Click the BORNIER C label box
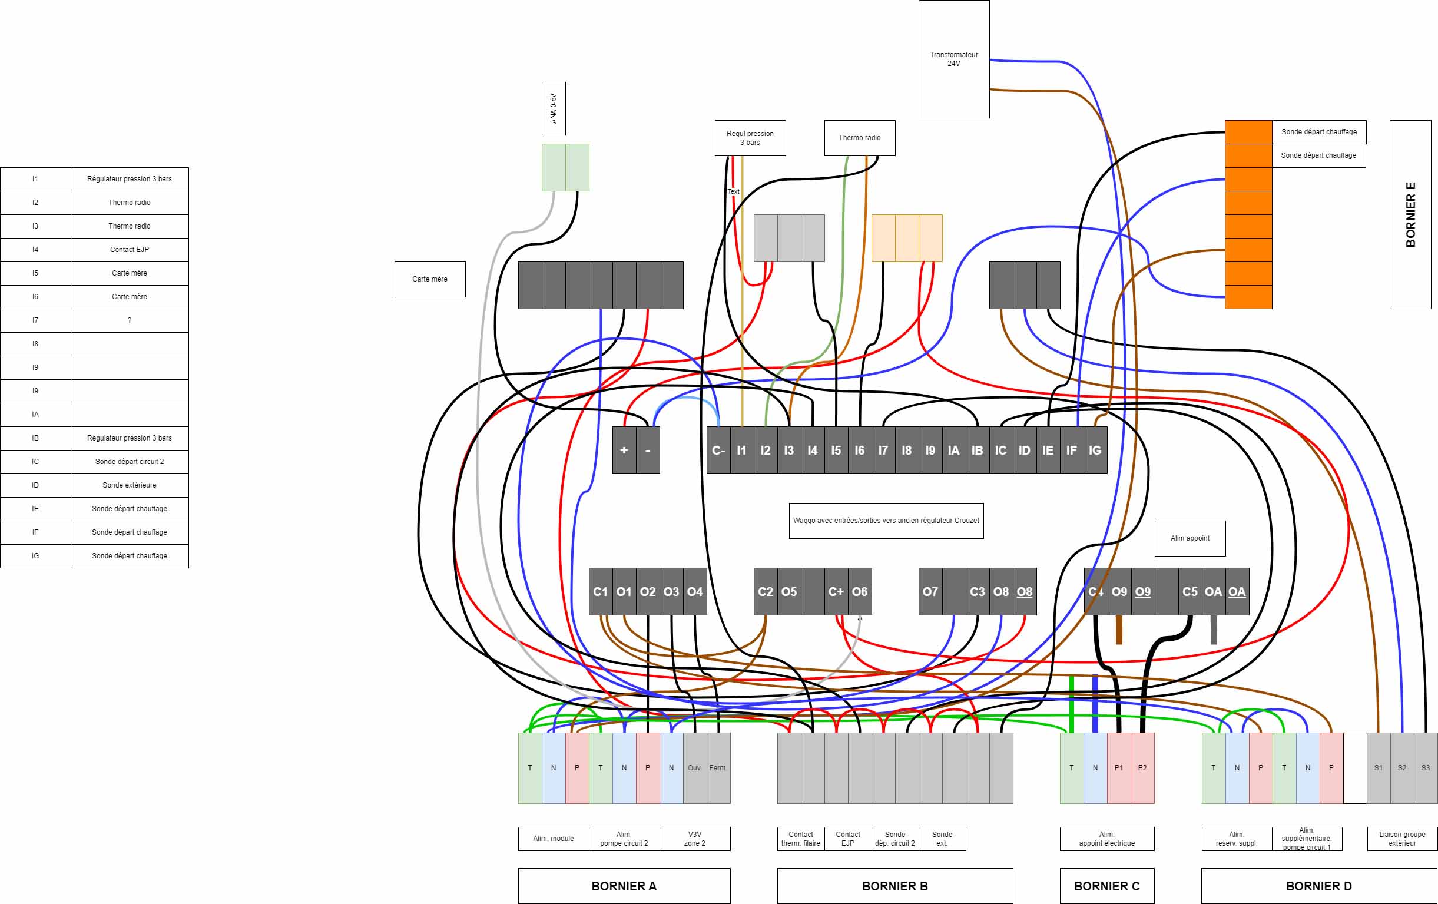Image resolution: width=1438 pixels, height=904 pixels. click(1106, 886)
